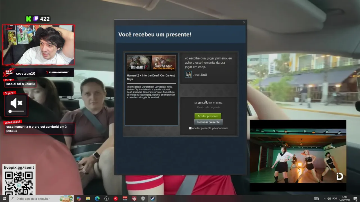Open OBS Studio from the taskbar
The width and height of the screenshot is (360, 202).
coord(106,199)
